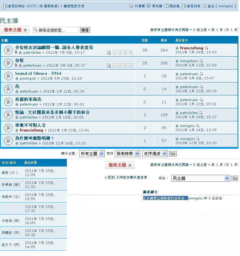The image size is (240, 256).
Task: Open thread Sound of Silence - 8964
Action: click(x=38, y=73)
